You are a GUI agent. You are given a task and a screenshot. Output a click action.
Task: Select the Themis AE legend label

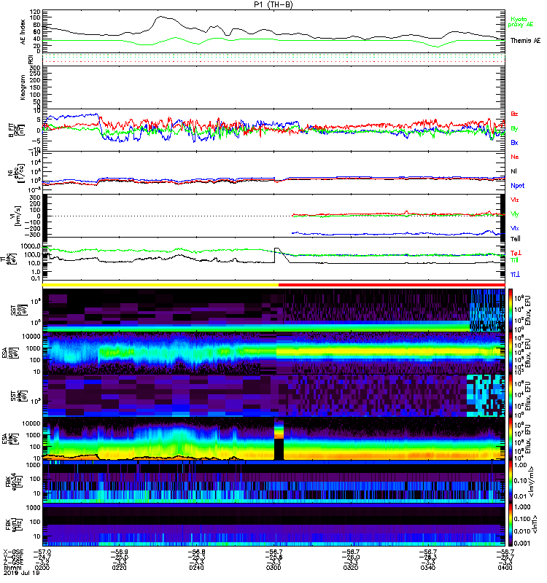click(x=525, y=41)
